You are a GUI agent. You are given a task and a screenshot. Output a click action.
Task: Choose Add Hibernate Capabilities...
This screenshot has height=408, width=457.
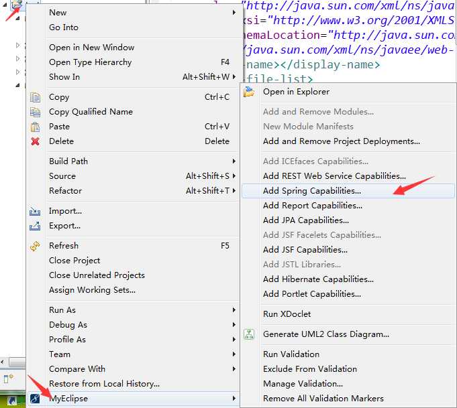[x=348, y=279]
